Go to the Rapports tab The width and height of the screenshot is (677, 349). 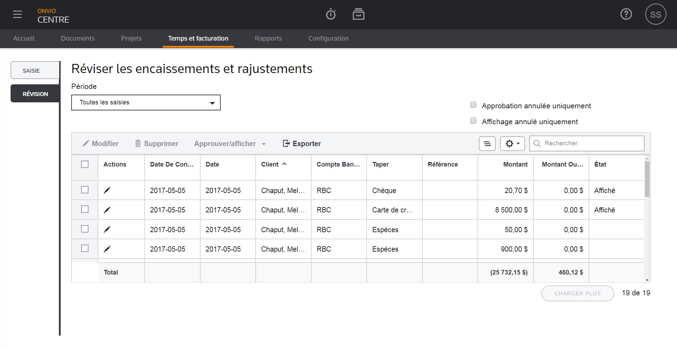pyautogui.click(x=268, y=38)
